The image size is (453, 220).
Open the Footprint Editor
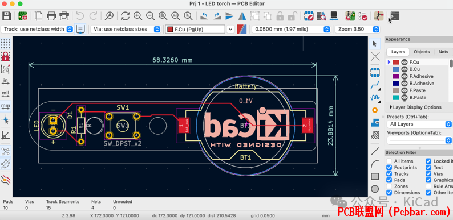click(309, 16)
